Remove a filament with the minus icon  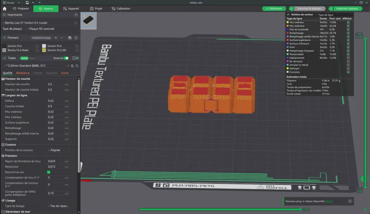[62, 38]
